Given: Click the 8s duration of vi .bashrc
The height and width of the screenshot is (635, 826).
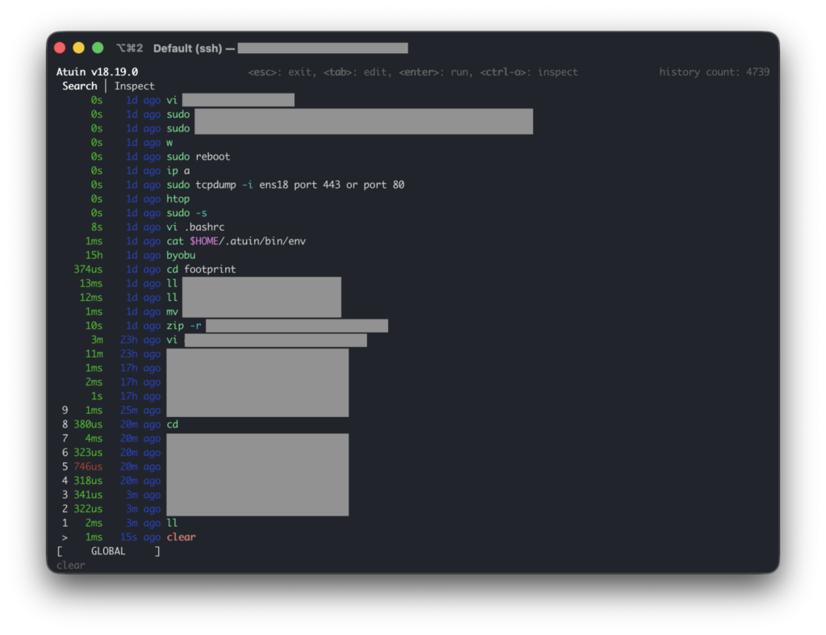Looking at the screenshot, I should [97, 227].
